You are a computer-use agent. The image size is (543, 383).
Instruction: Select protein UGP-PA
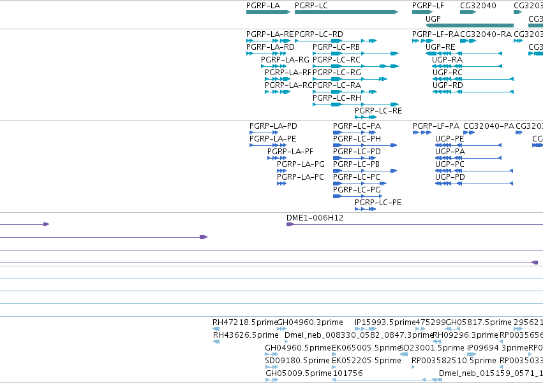tap(468, 158)
